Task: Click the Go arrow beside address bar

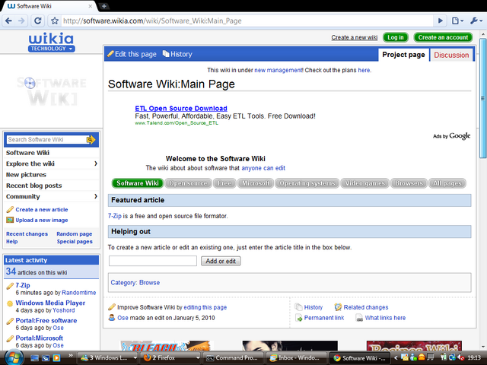Action: pyautogui.click(x=440, y=21)
